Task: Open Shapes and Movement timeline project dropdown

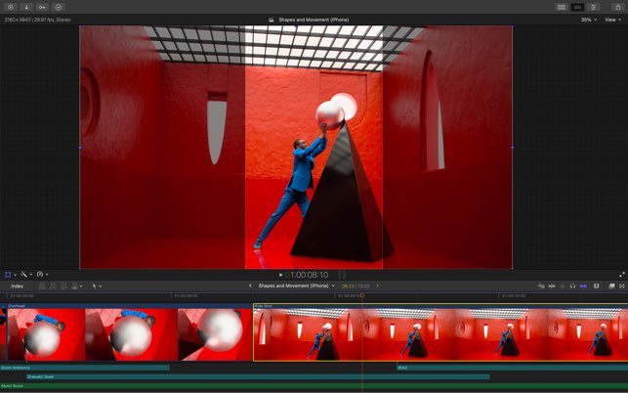Action: (x=296, y=285)
